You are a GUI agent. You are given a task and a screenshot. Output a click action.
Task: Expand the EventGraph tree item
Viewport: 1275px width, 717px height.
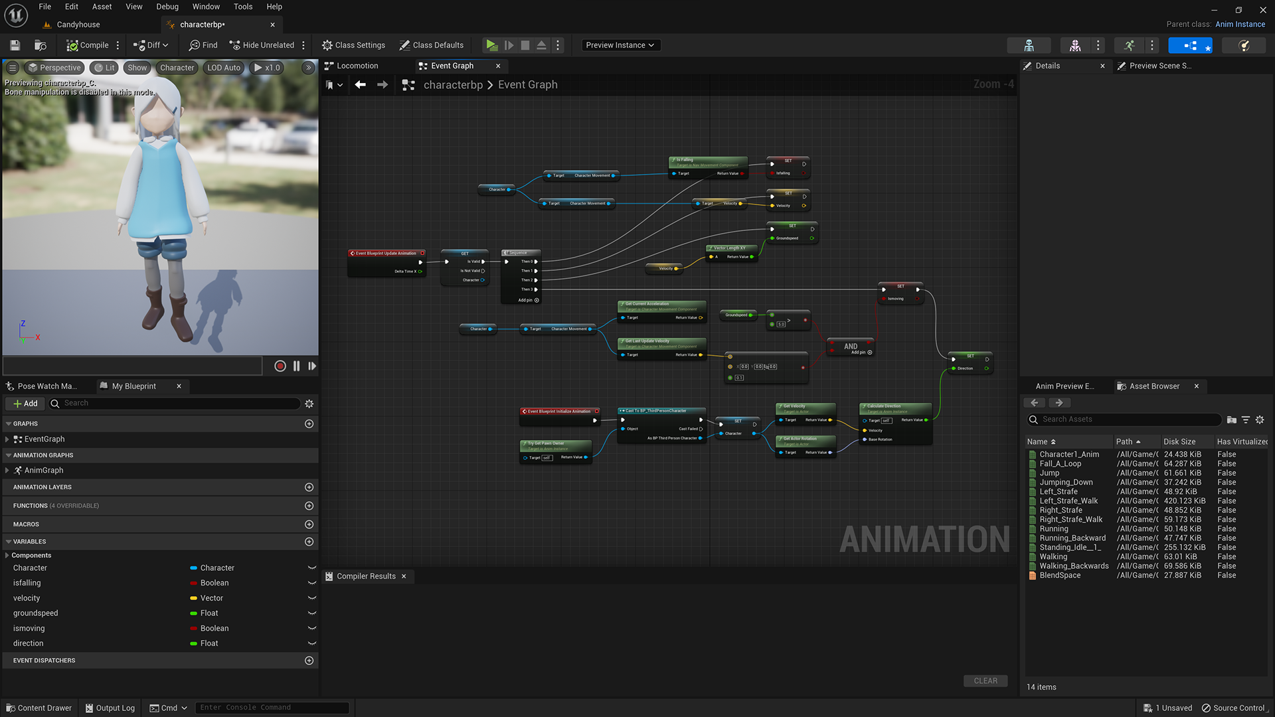pos(7,439)
